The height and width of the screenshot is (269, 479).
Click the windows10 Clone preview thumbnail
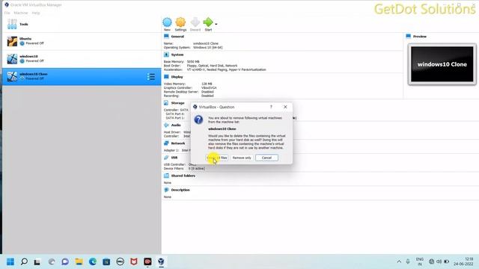point(442,64)
